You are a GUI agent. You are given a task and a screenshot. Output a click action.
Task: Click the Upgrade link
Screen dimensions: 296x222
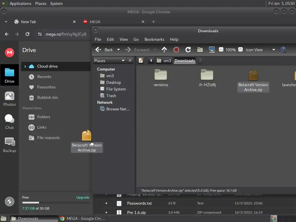coord(83,197)
